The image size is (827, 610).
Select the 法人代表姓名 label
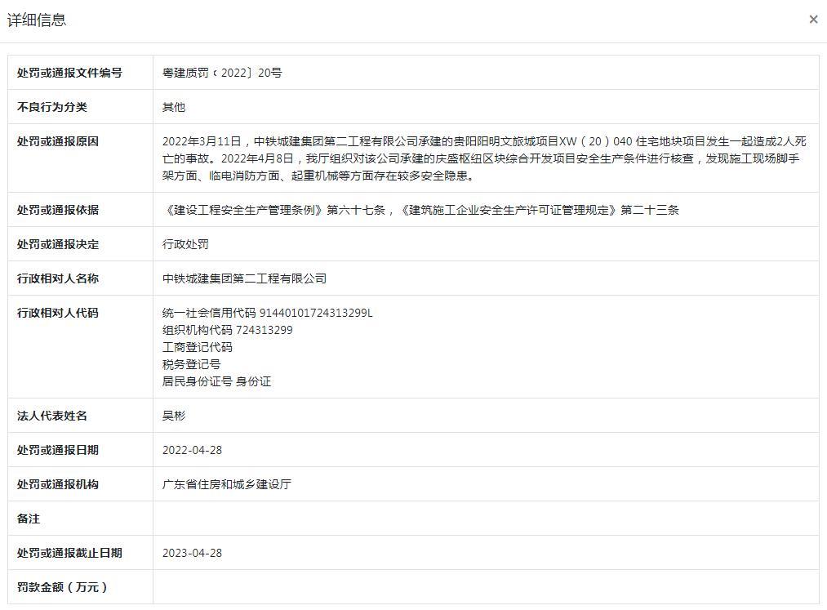coord(51,416)
